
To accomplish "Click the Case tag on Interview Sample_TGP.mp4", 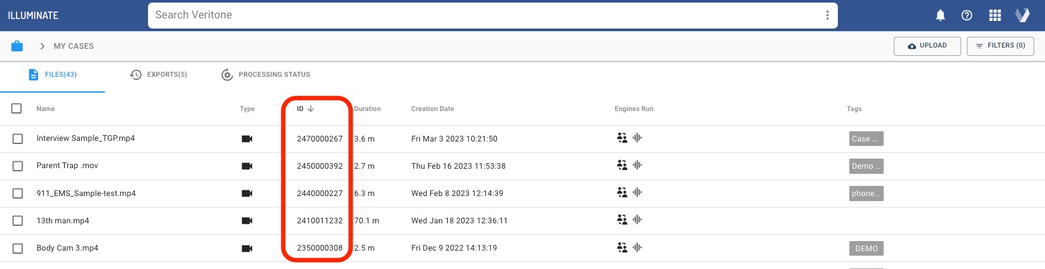I will 866,139.
